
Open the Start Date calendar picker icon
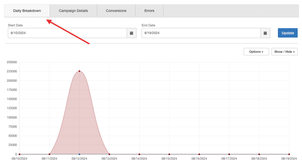(131, 33)
